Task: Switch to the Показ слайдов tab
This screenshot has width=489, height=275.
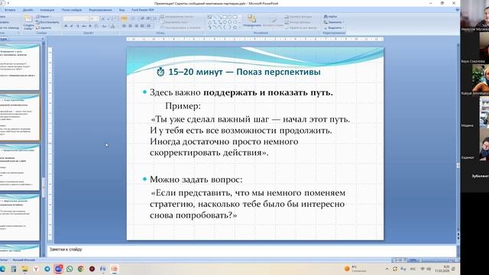Action: 72,10
